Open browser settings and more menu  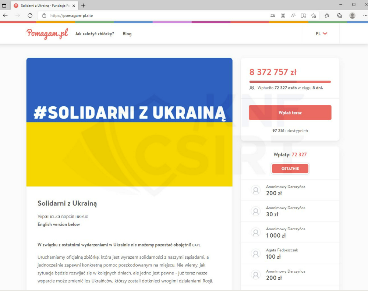[x=365, y=15]
